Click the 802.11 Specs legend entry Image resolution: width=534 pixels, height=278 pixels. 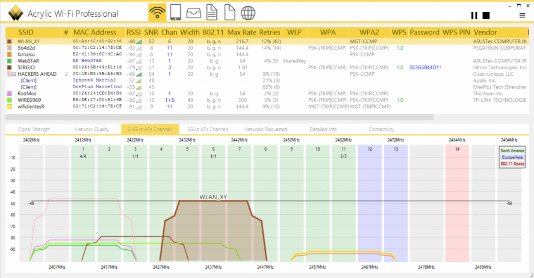(x=512, y=164)
